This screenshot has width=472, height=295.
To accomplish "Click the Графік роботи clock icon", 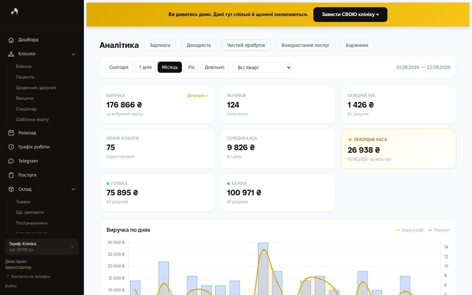I will pos(11,147).
